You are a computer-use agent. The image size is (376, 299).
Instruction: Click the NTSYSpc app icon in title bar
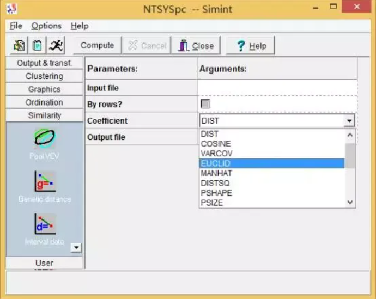click(x=11, y=9)
